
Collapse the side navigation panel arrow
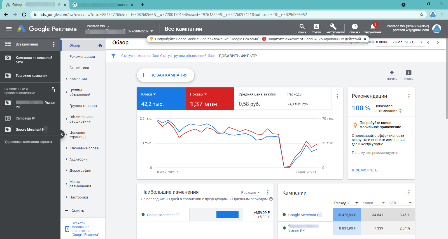click(x=62, y=134)
